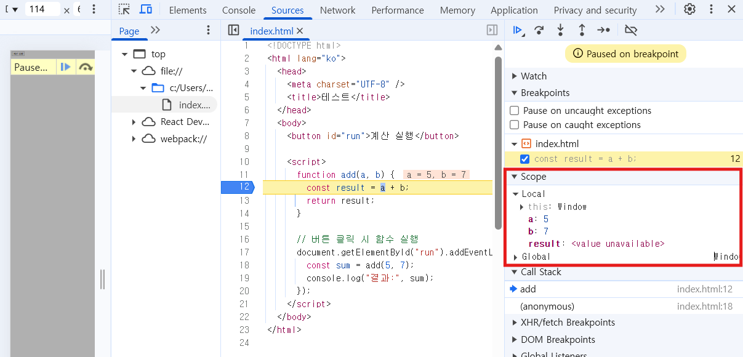Viewport: 743px width, 357px height.
Task: Collapse the file:// tree node arrow
Action: tap(134, 71)
